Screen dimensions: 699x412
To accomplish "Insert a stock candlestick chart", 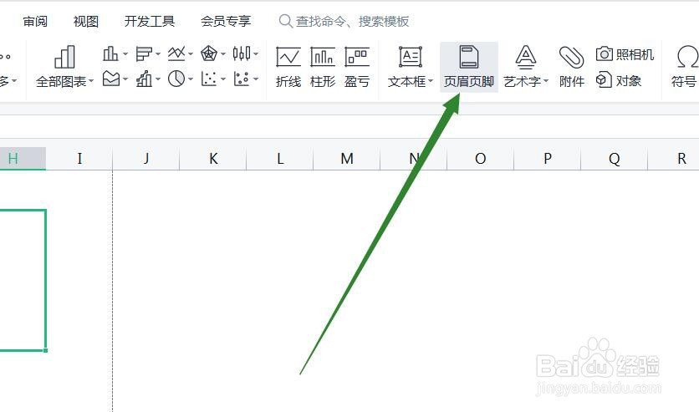I will point(242,53).
